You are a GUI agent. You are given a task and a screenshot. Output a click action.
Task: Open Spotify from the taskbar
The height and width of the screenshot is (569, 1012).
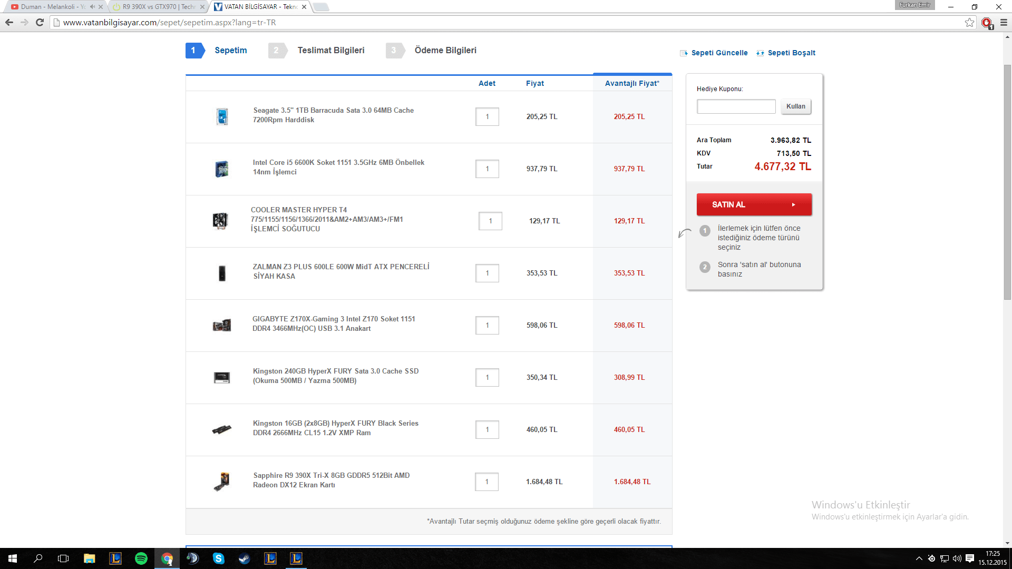141,558
